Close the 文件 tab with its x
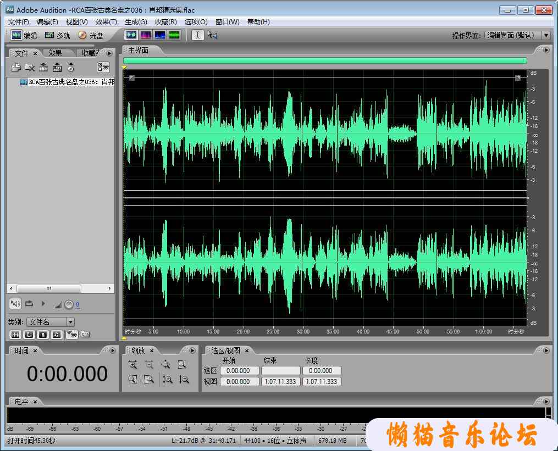 35,53
